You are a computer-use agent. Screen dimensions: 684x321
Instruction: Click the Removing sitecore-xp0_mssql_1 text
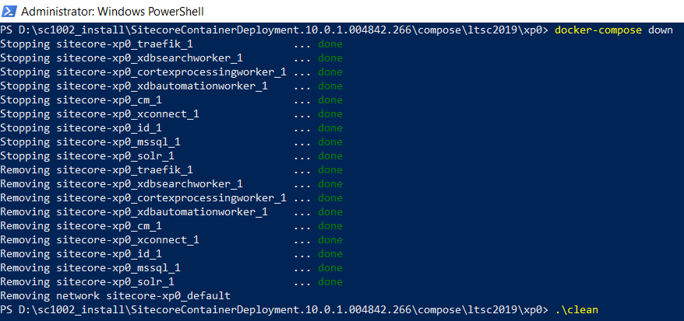(x=90, y=268)
